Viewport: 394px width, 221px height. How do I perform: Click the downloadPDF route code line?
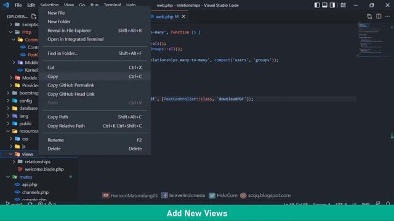coord(202,99)
